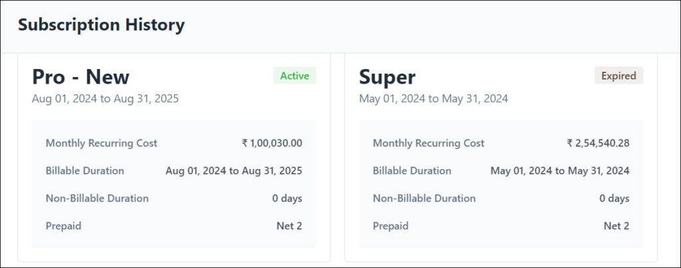Click the Super plan title

387,77
